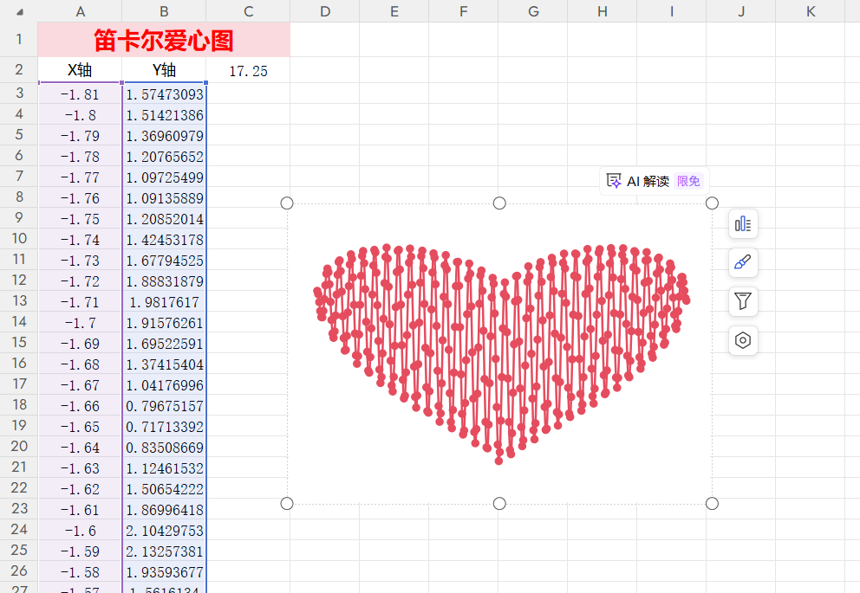Open the chart elements button beside chart

click(742, 224)
